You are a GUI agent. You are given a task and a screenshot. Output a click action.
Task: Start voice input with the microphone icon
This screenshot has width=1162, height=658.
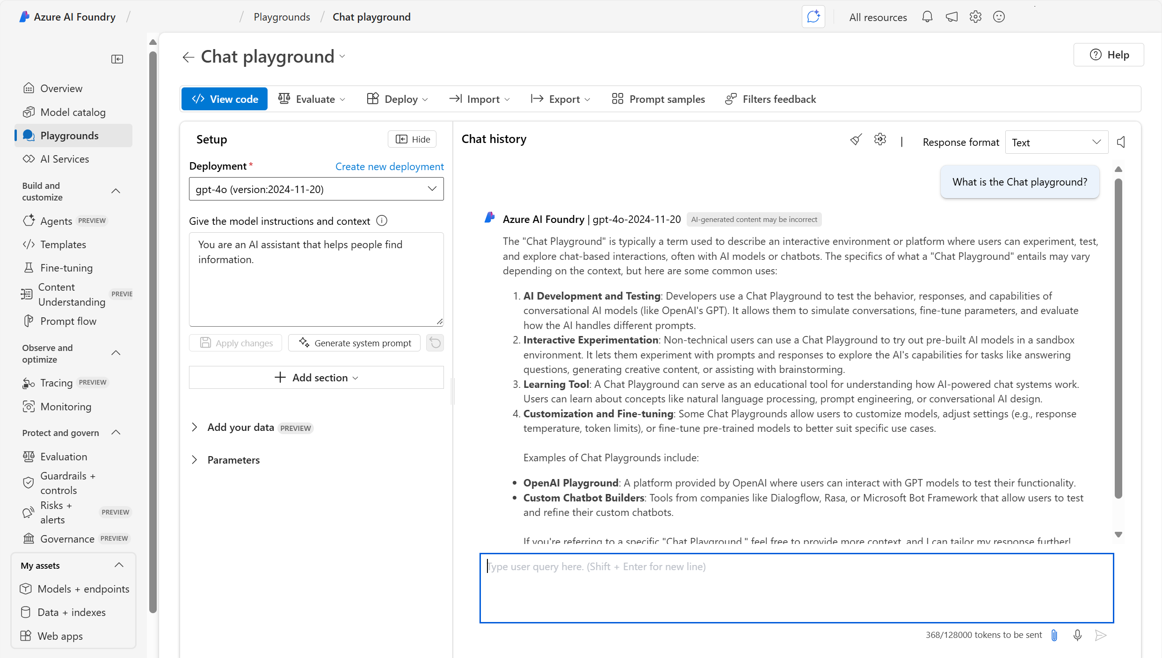(1077, 635)
